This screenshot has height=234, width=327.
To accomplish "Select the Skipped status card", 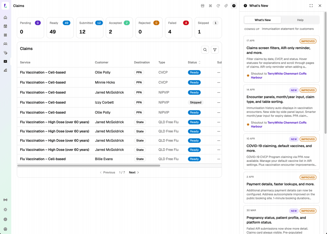I will tap(208, 28).
